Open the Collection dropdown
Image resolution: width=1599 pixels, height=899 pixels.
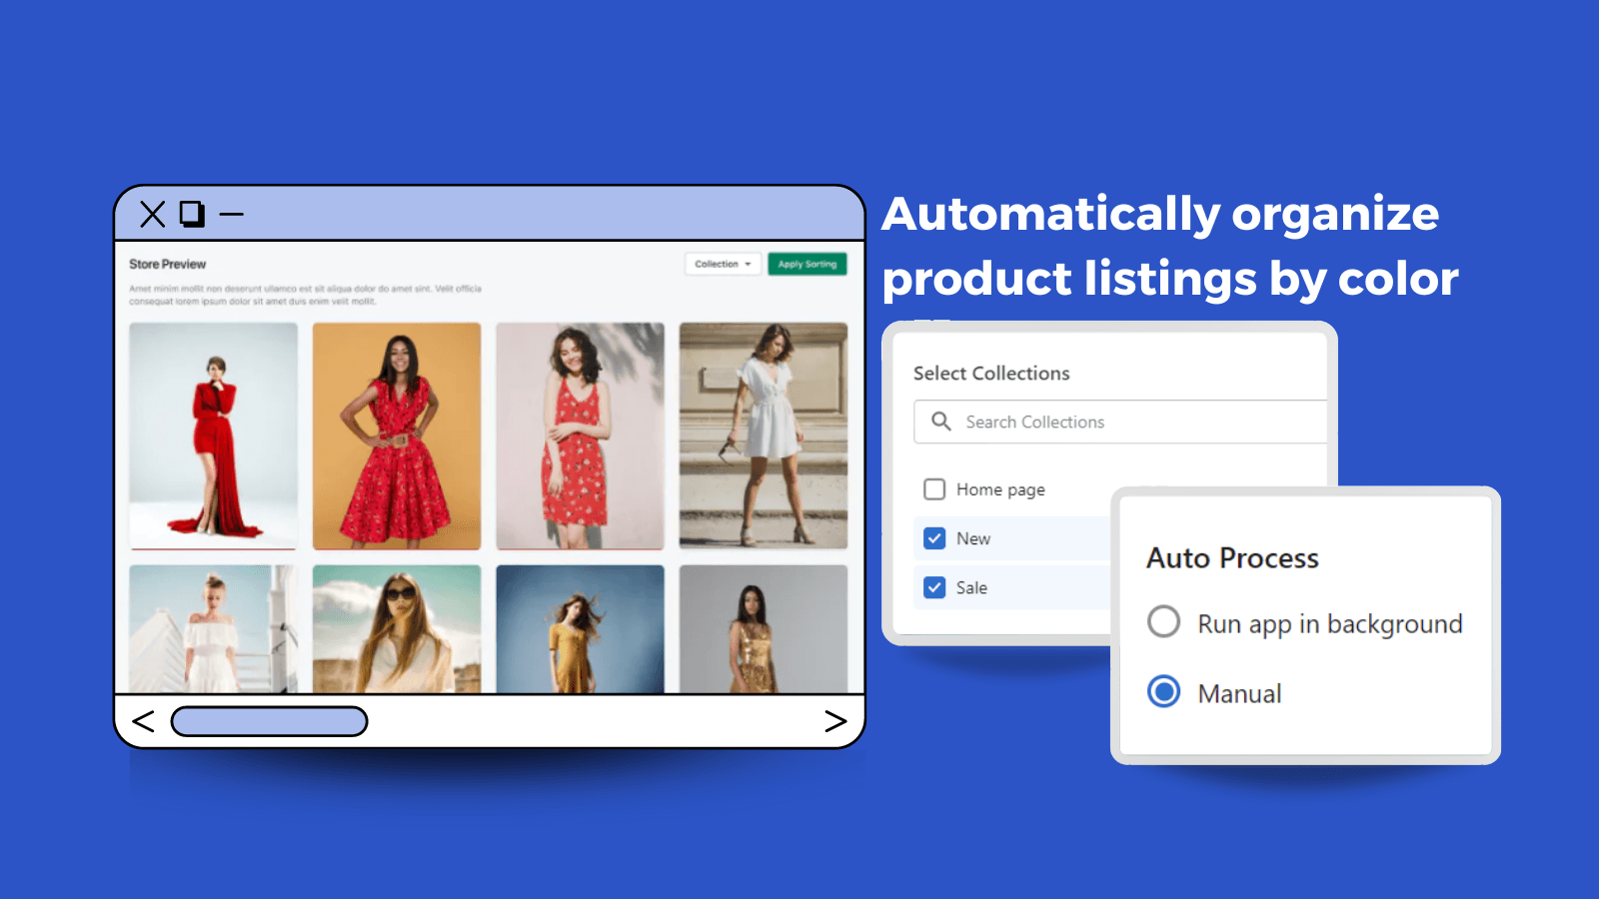point(722,264)
